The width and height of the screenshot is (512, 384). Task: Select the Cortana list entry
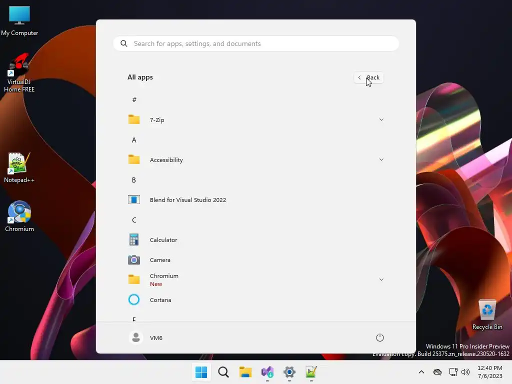256,300
